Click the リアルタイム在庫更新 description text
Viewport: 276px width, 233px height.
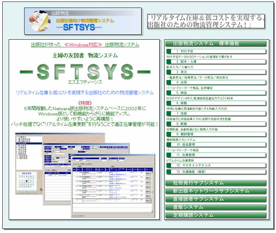[180, 160]
